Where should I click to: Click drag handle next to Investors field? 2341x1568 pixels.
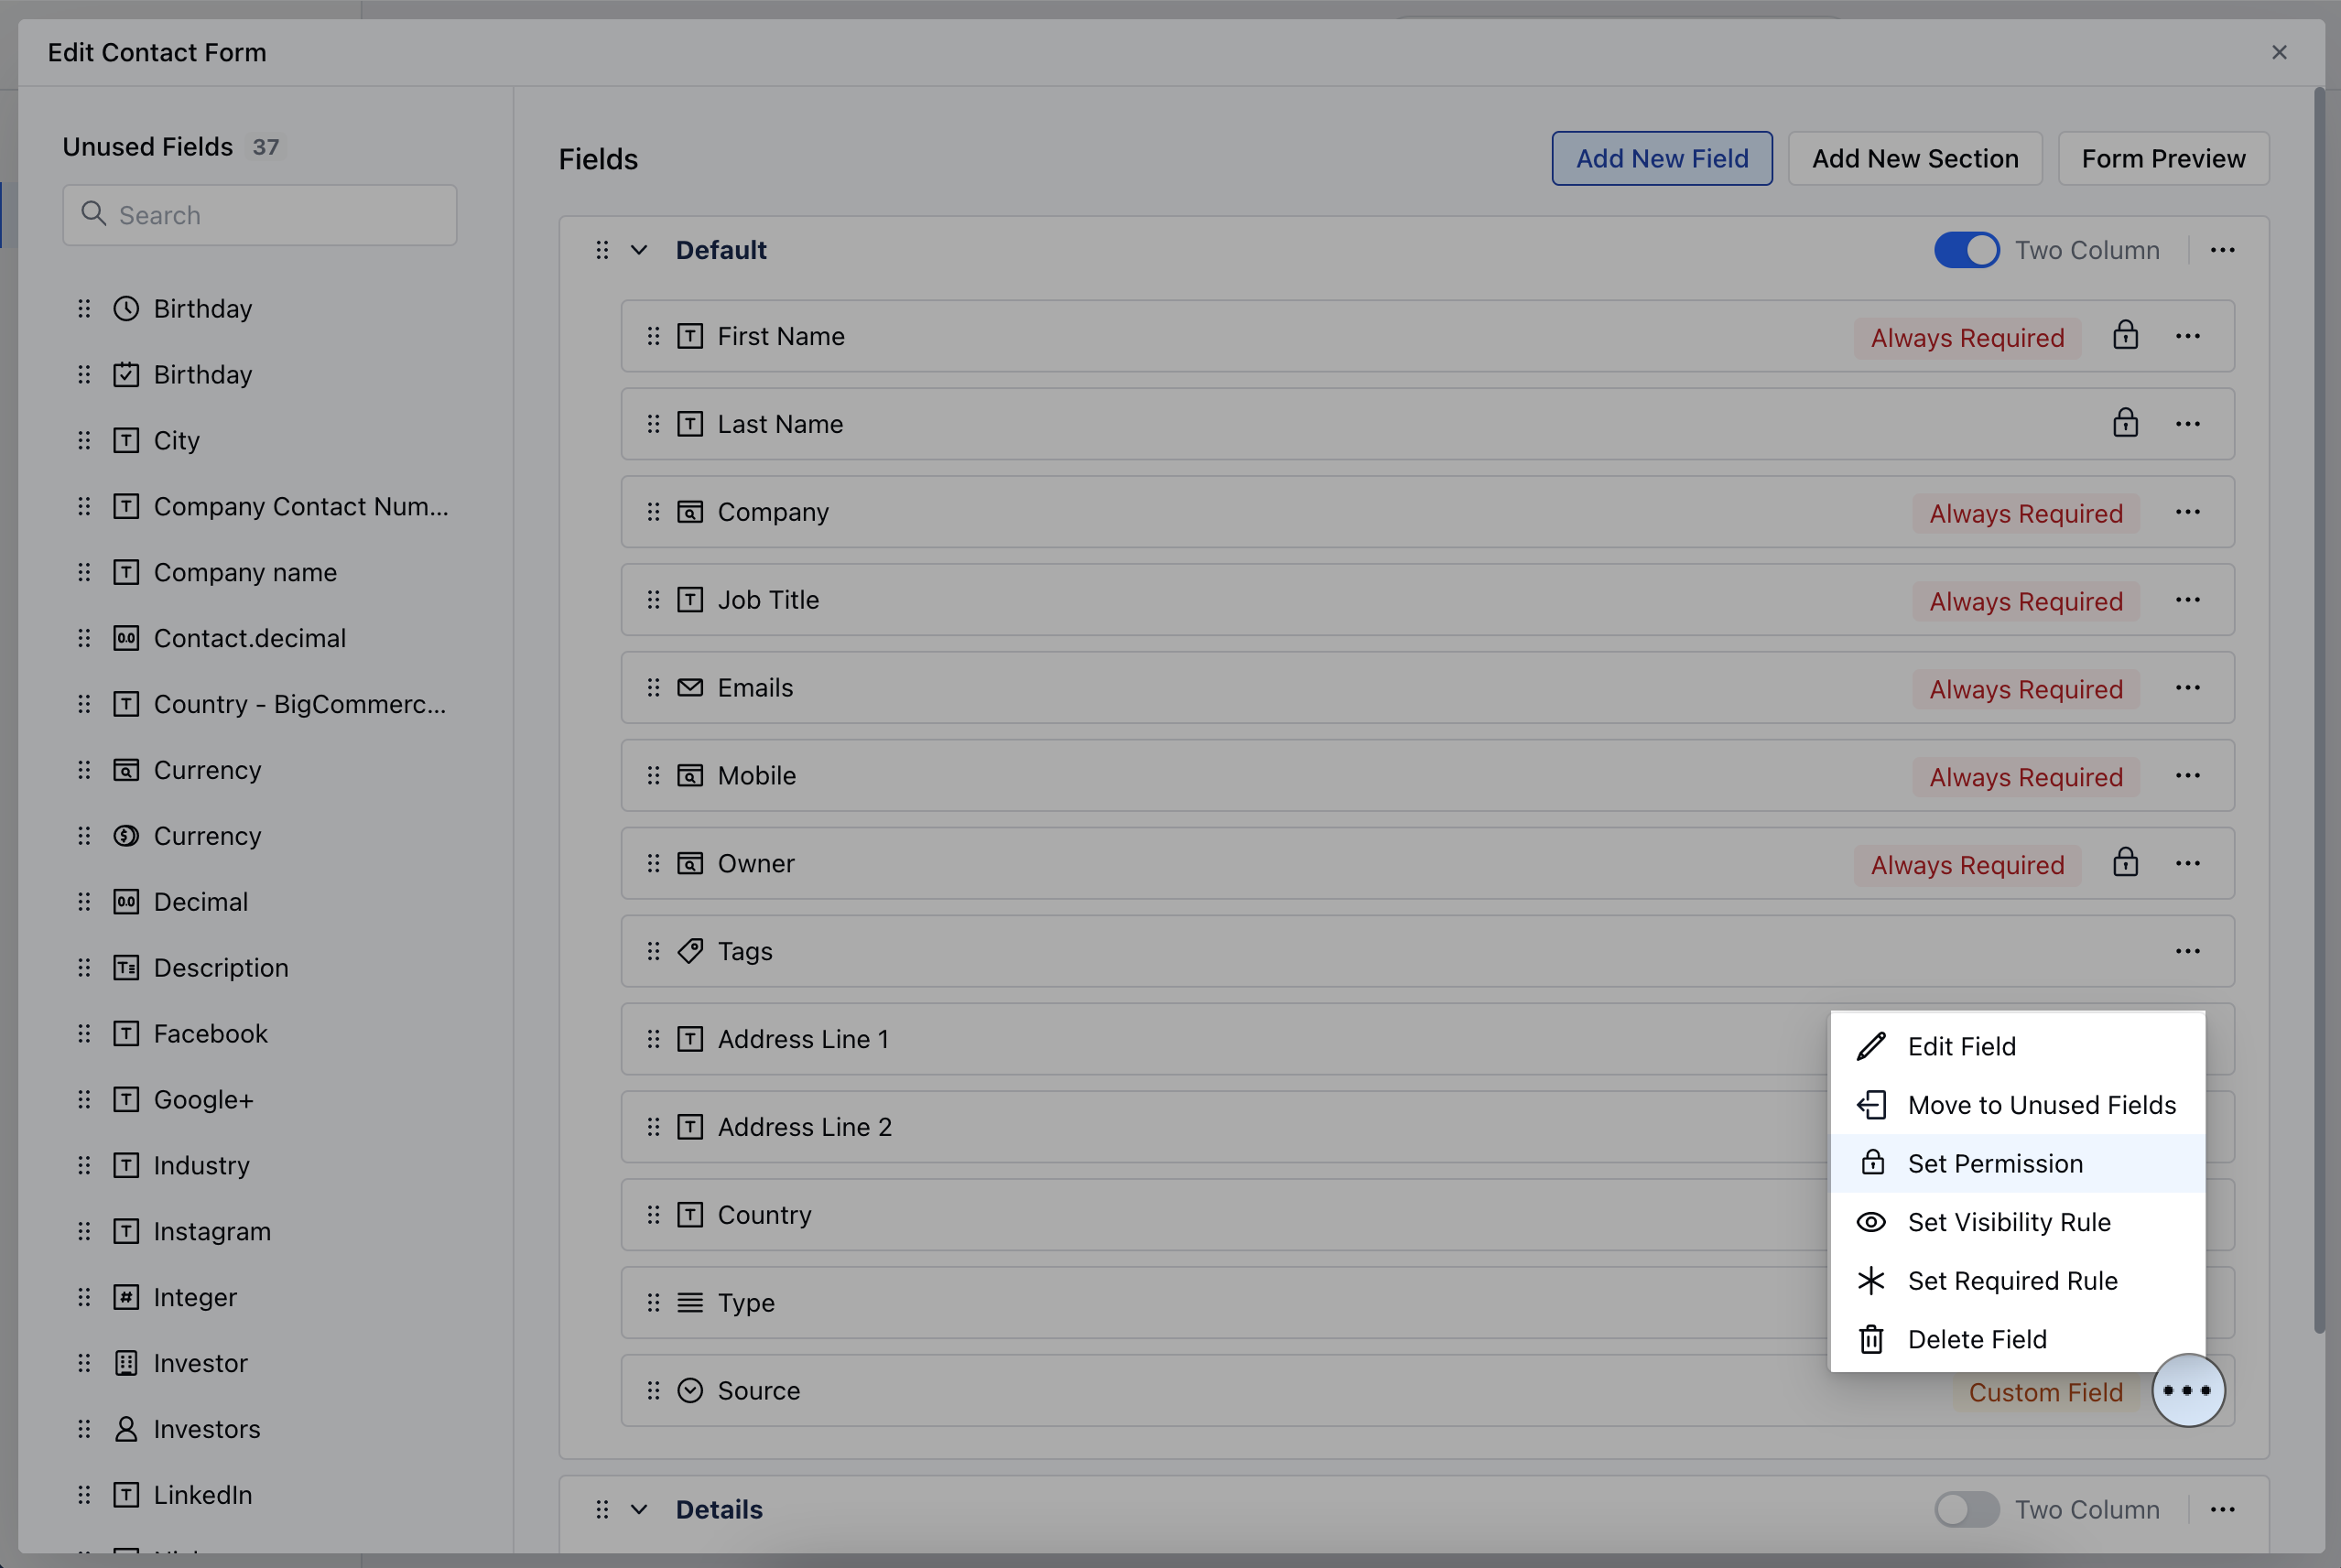(x=84, y=1429)
